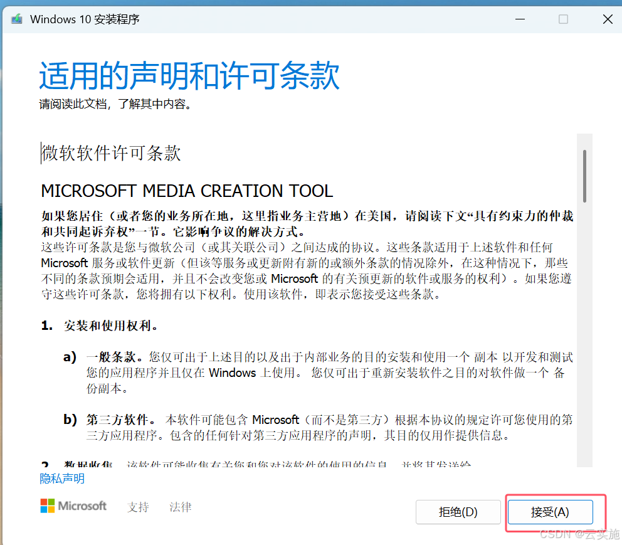Click the MICROSOFT MEDIA CREATION TOOL heading
The height and width of the screenshot is (545, 622).
coord(187,191)
